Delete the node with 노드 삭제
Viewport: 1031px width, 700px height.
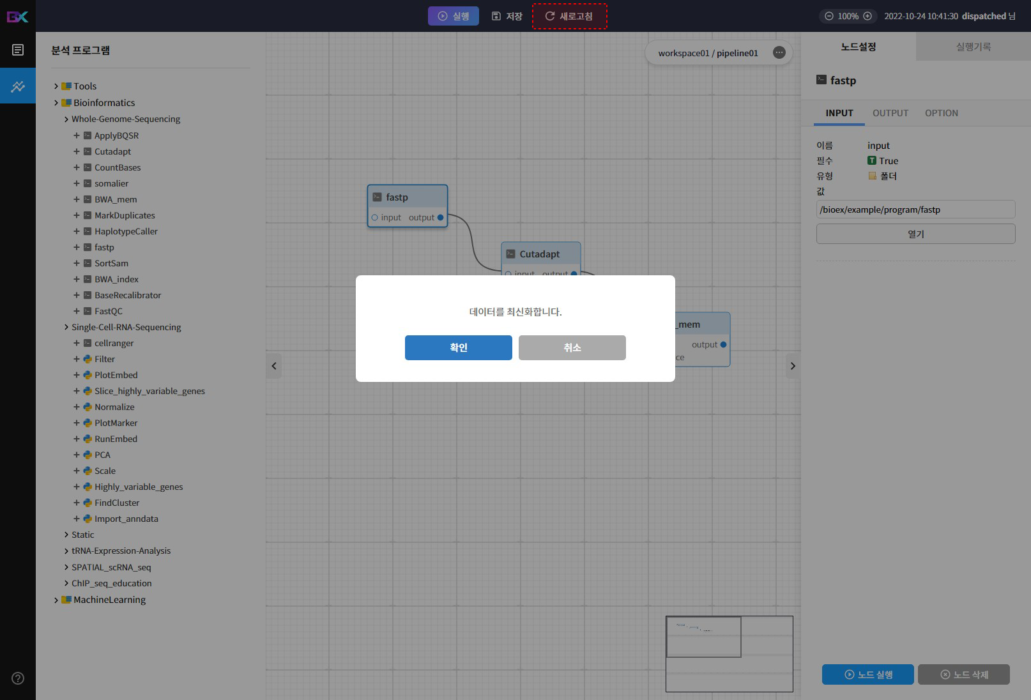(963, 674)
